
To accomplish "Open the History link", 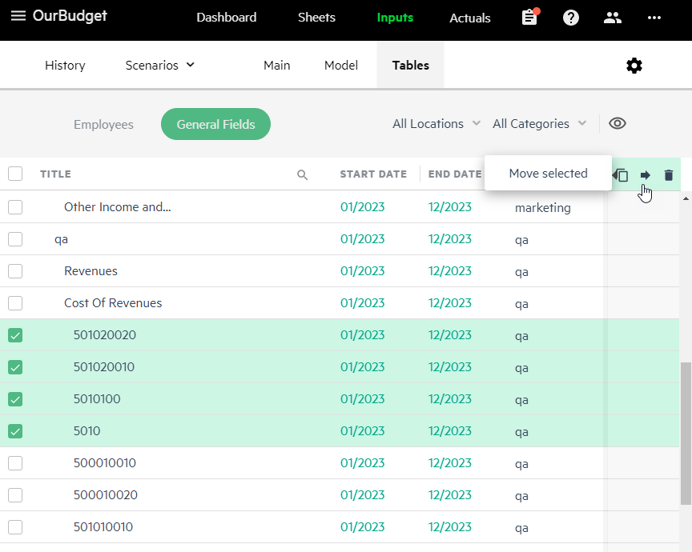I will pos(65,66).
